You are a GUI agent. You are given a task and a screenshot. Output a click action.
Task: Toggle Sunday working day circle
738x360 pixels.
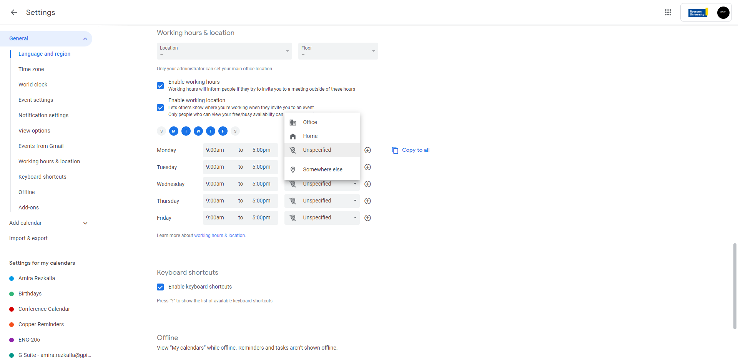tap(161, 131)
